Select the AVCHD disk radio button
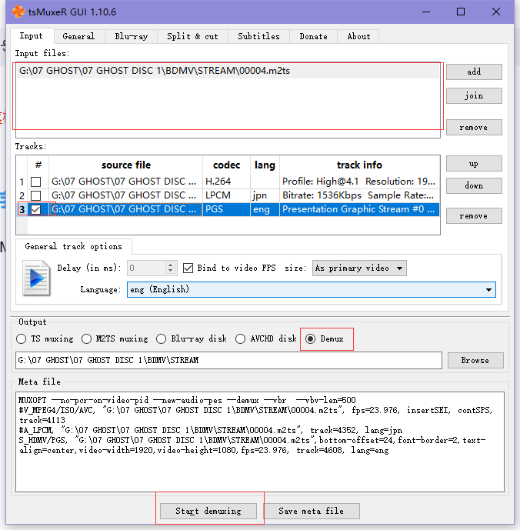This screenshot has height=530, width=520. pyautogui.click(x=241, y=338)
